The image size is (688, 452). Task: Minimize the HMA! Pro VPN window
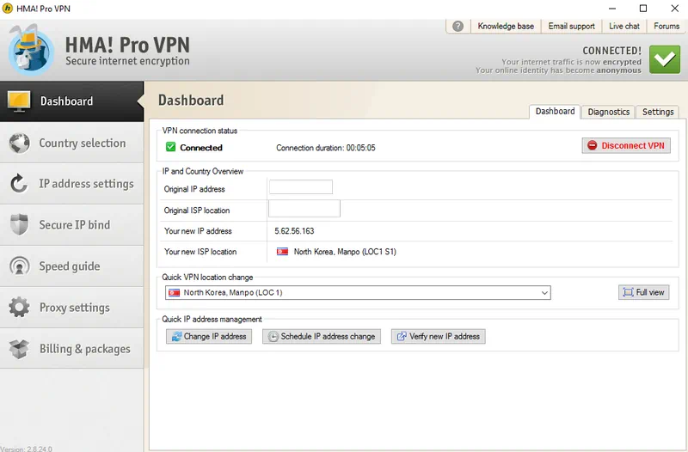coord(612,9)
